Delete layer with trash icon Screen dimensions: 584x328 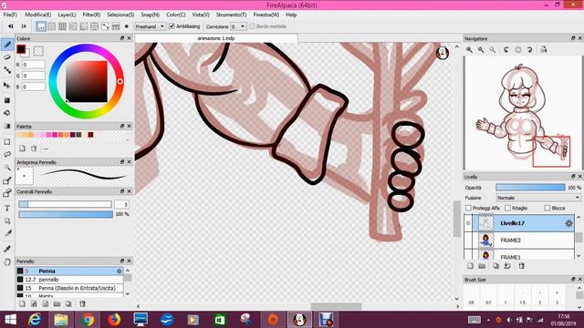521,266
